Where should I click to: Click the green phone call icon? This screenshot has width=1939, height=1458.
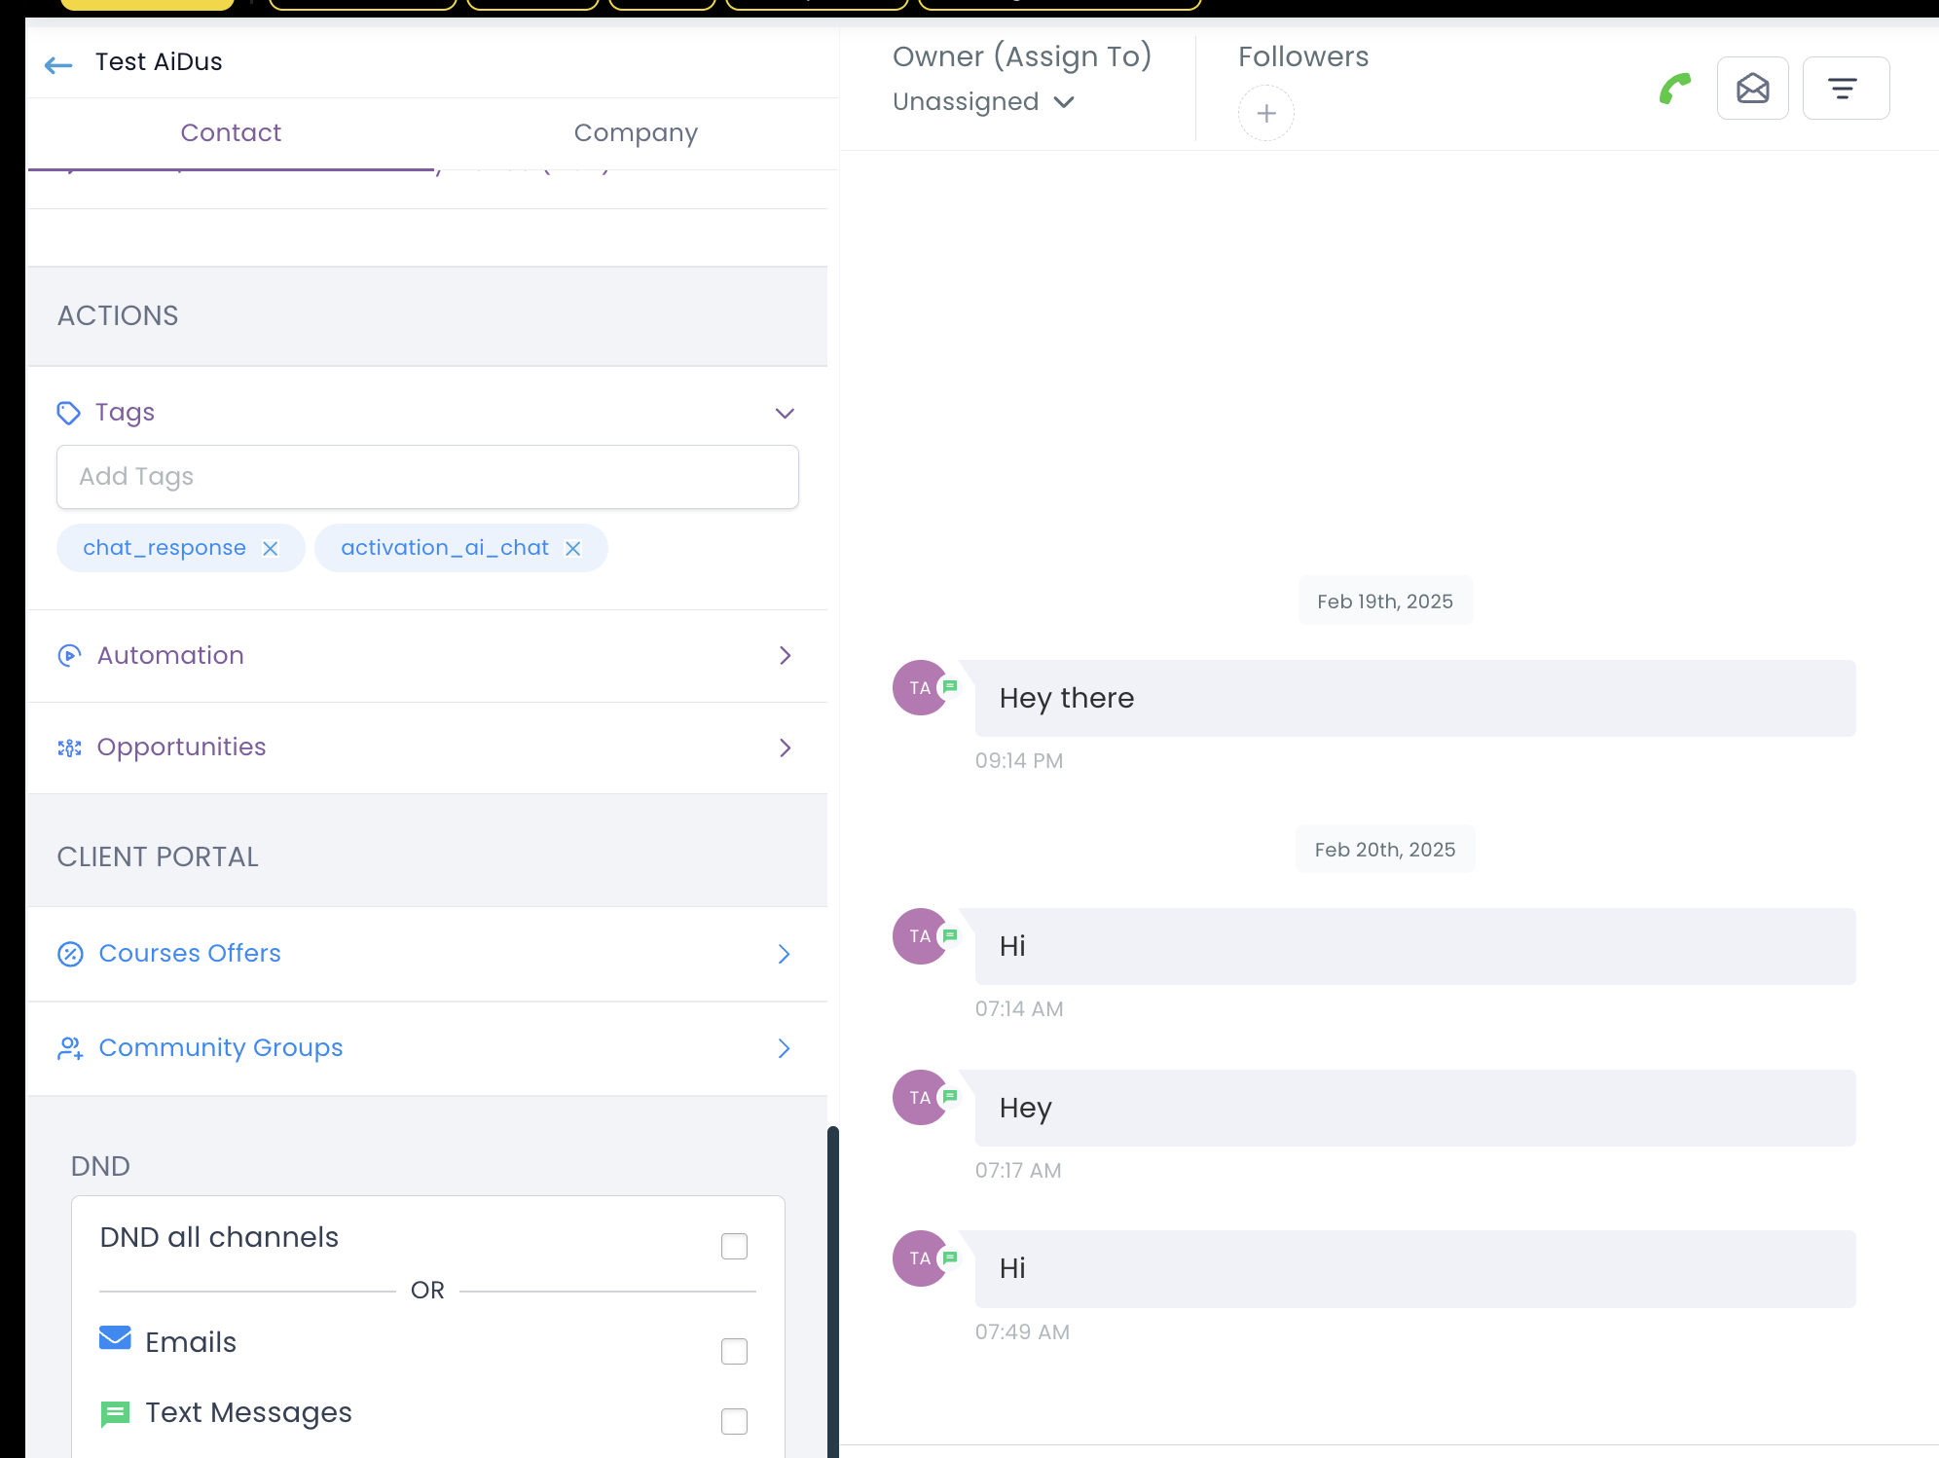click(1673, 89)
